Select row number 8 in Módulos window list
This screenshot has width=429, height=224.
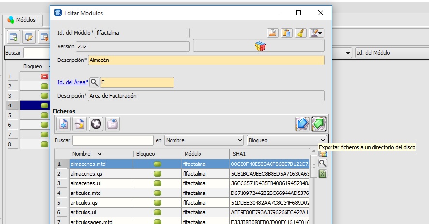point(10,144)
